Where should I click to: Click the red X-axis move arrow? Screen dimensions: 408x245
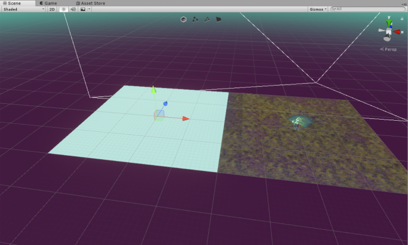point(186,119)
